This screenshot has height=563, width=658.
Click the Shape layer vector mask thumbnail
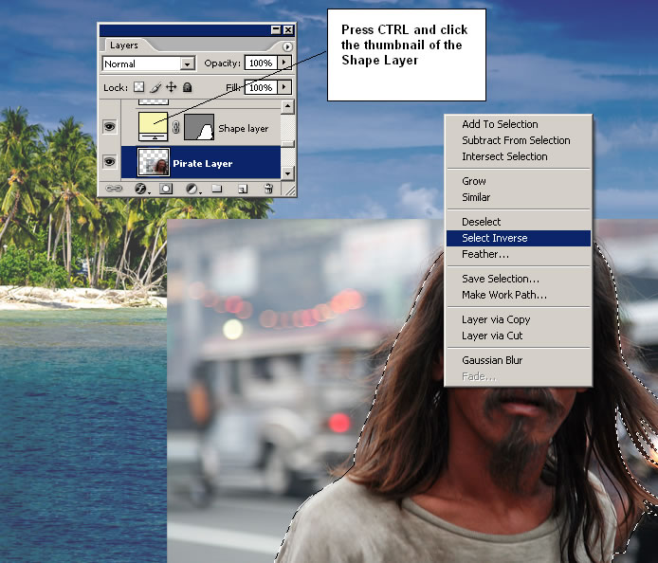(199, 127)
